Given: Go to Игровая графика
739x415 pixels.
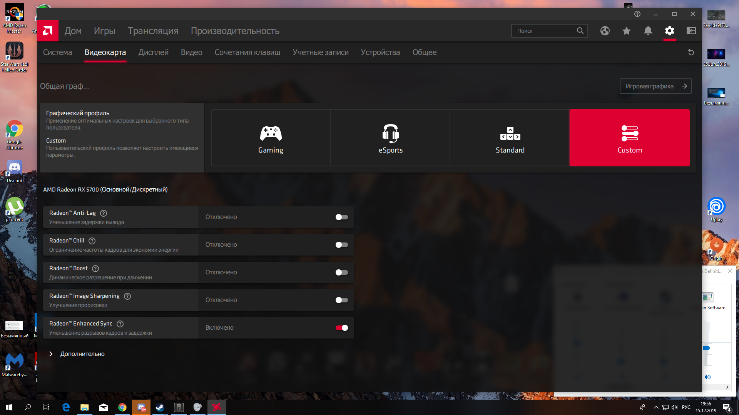Looking at the screenshot, I should 655,86.
